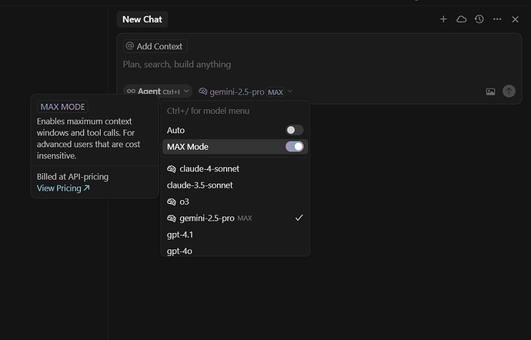Close the chat panel with X
The image size is (531, 340).
pos(515,19)
